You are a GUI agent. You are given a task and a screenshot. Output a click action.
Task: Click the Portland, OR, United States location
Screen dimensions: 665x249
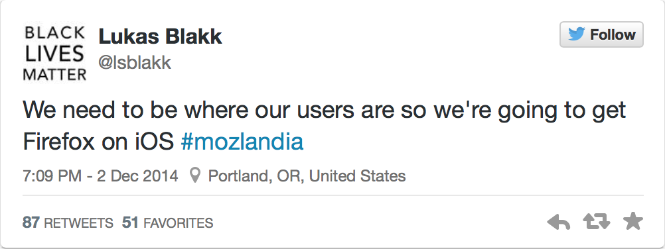307,175
